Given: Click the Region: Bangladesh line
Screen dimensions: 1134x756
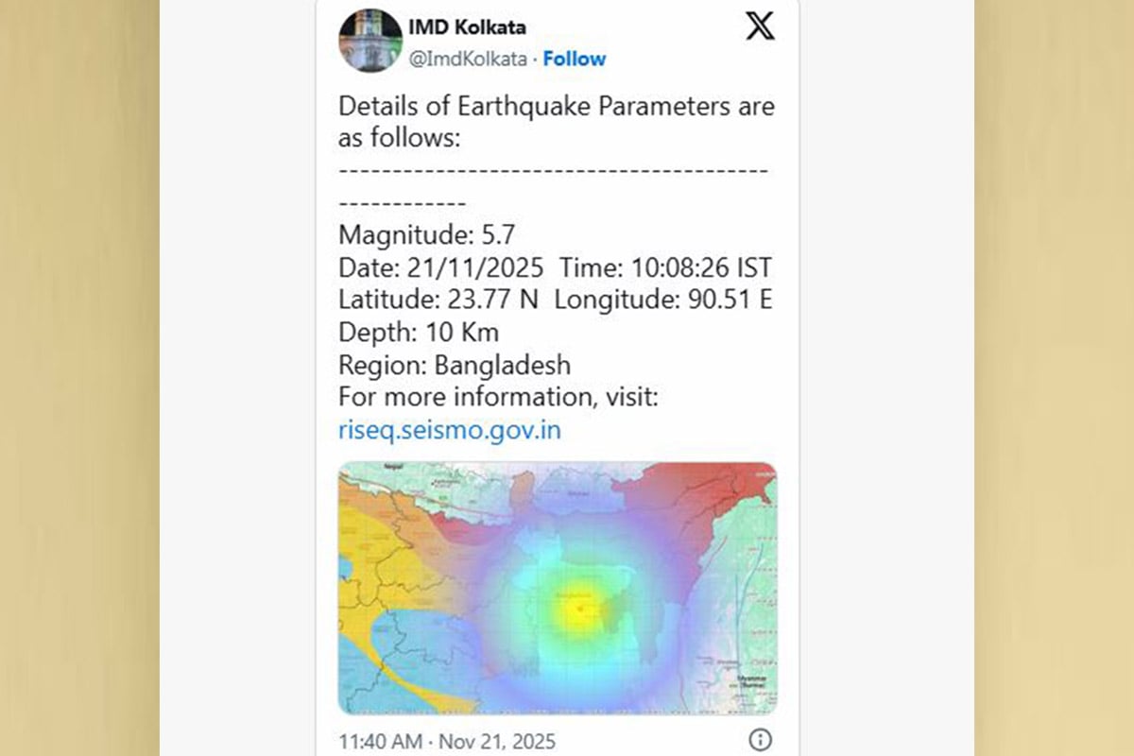Looking at the screenshot, I should pos(455,364).
